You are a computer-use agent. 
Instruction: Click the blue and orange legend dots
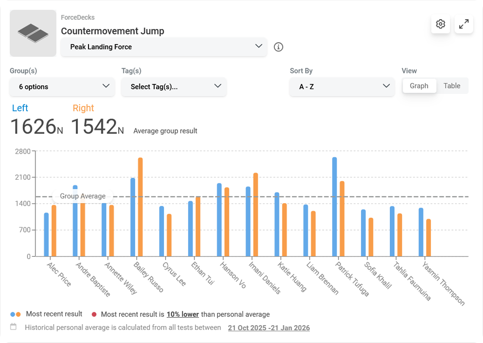tap(16, 315)
